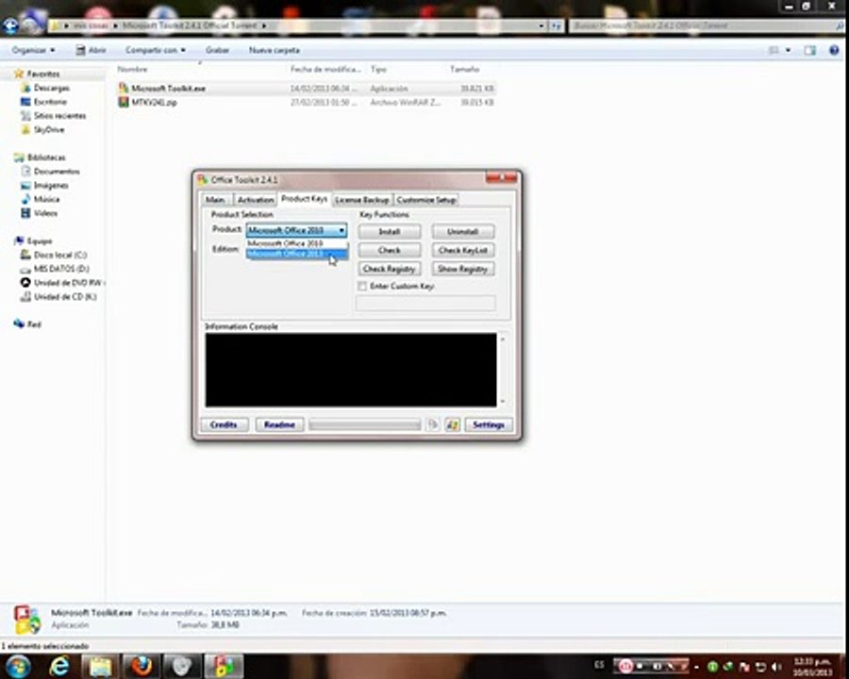Select the MTKV241.zip file
The height and width of the screenshot is (679, 849).
coord(306,103)
